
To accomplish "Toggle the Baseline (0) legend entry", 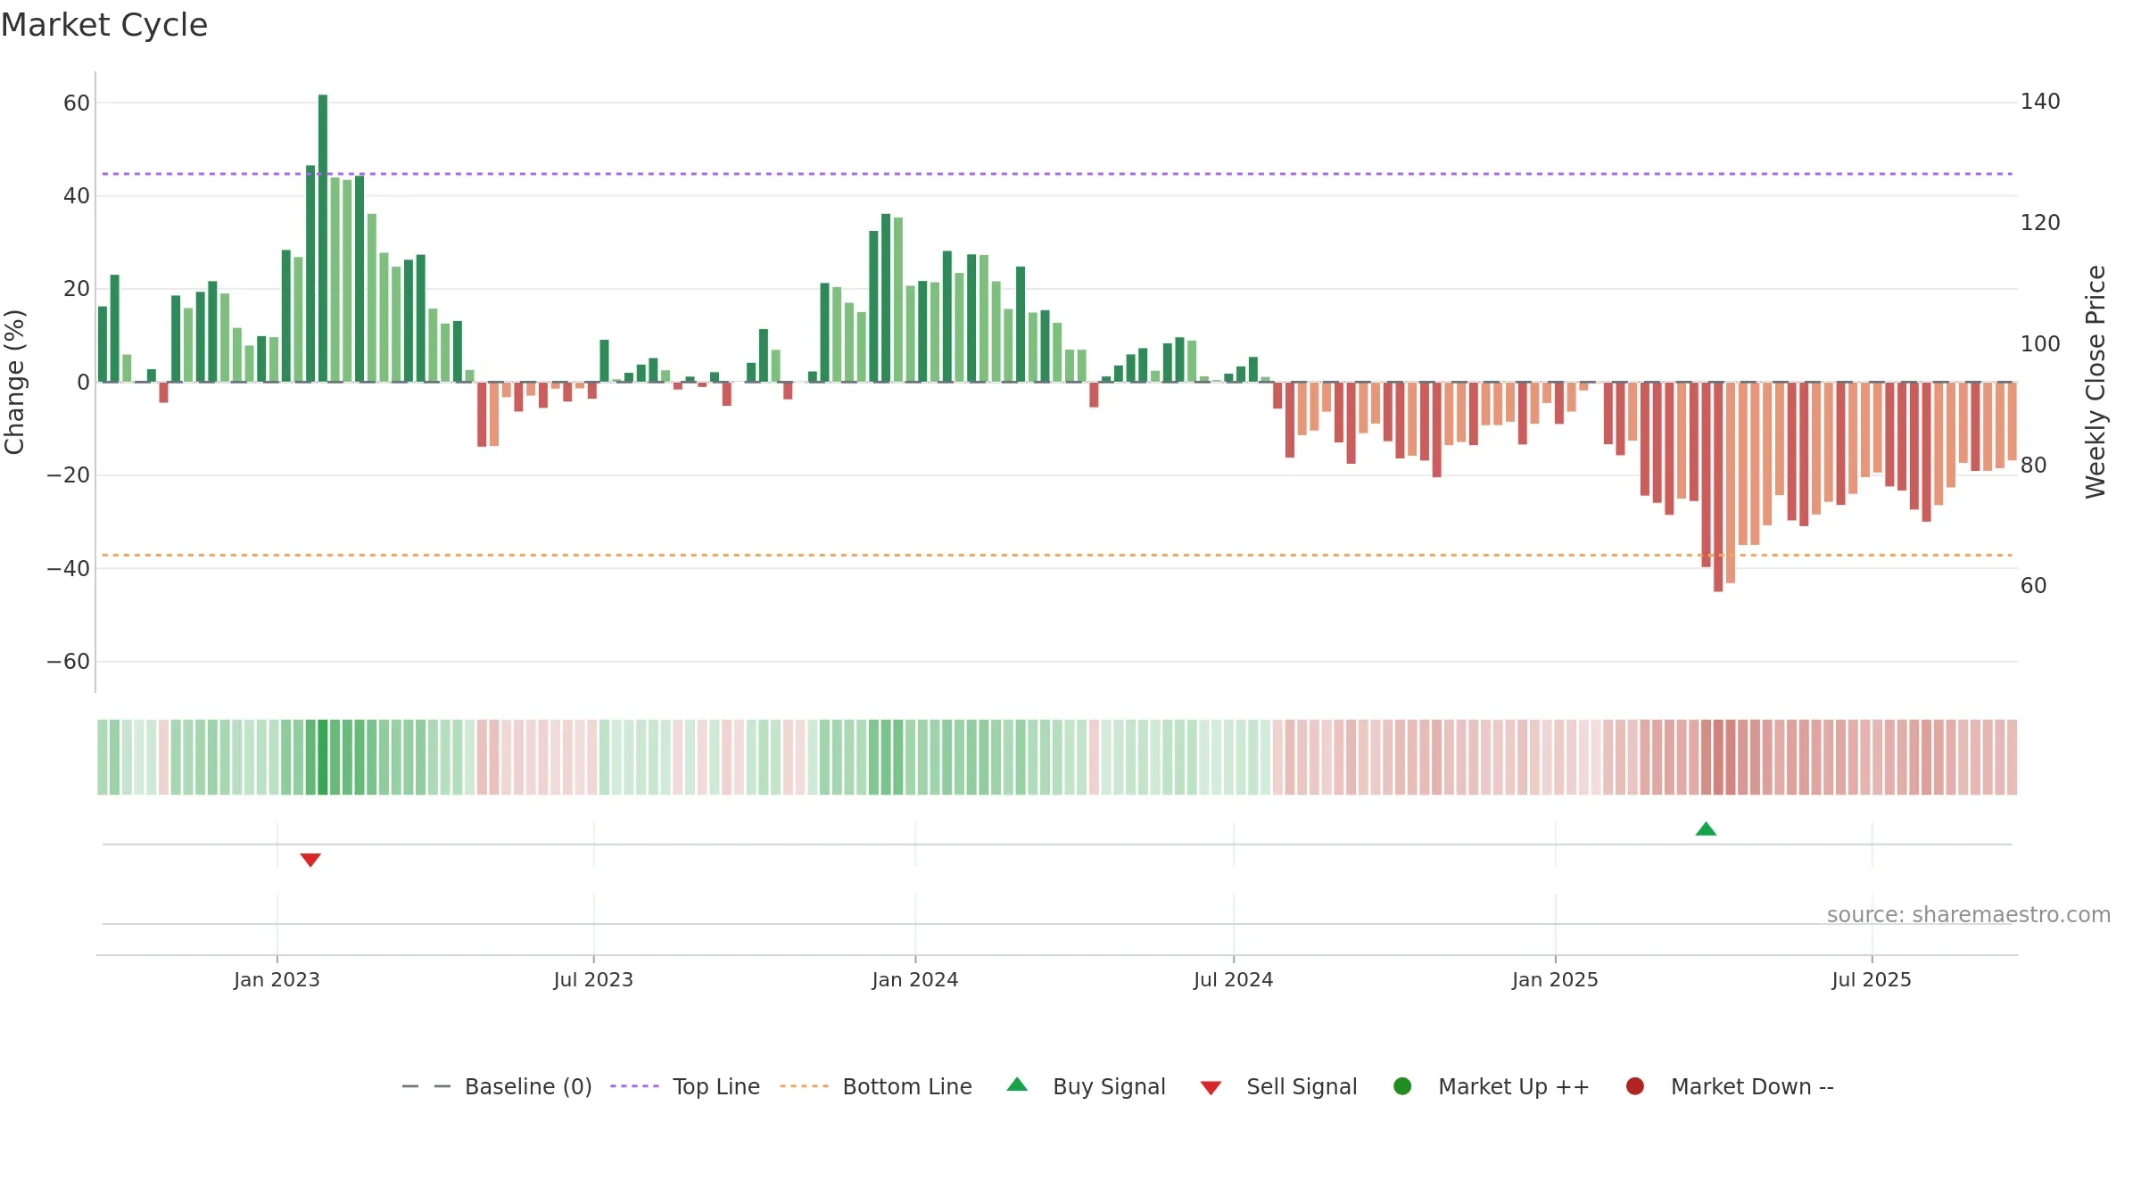I will 497,1086.
